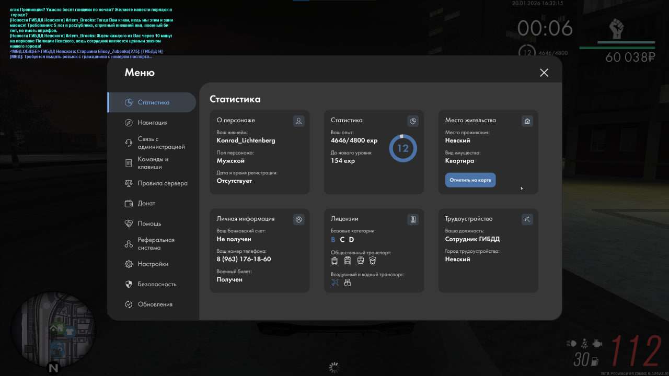Select the boat license icon

coord(348,283)
